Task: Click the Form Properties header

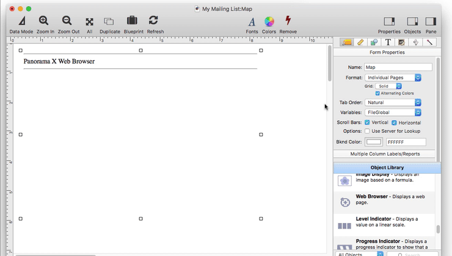Action: pos(387,52)
